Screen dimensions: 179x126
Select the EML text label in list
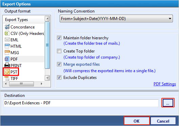click(x=14, y=40)
